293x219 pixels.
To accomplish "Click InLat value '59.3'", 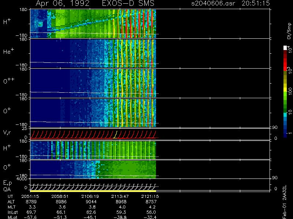I will pos(121,212).
